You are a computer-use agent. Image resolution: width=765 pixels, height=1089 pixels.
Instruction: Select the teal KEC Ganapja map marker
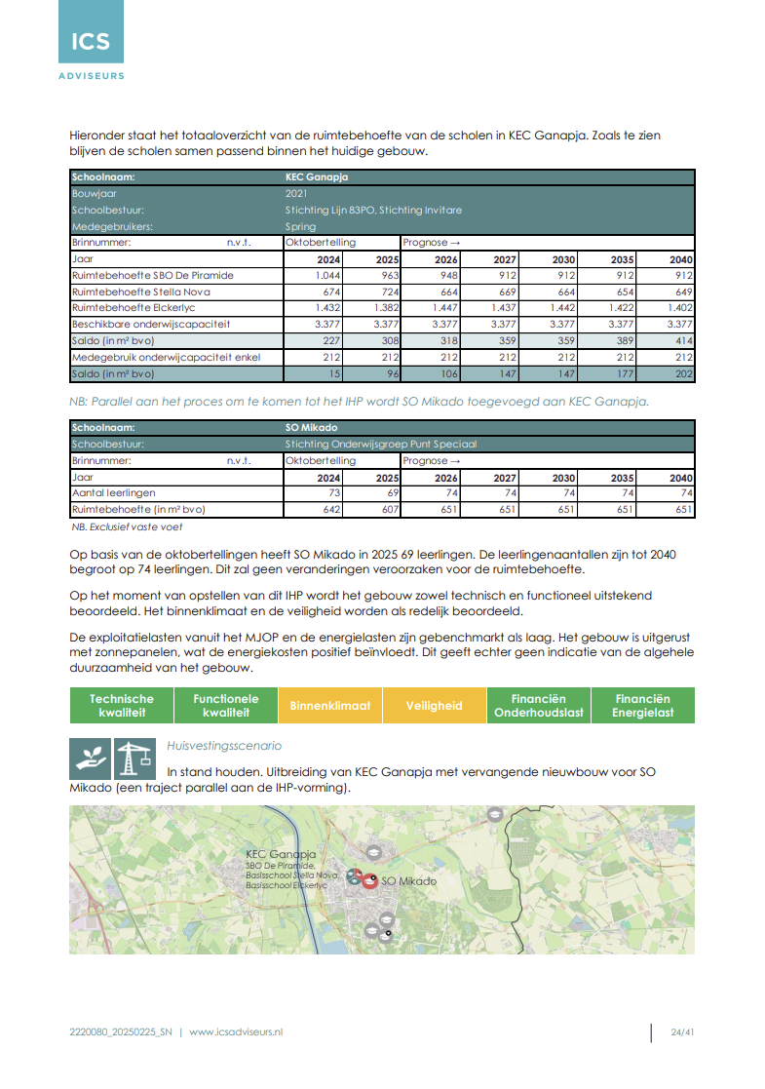(x=354, y=875)
